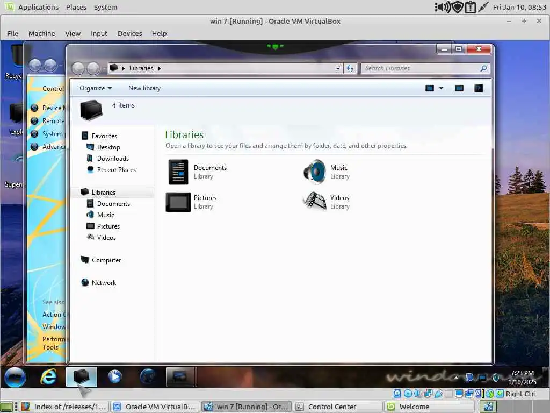
Task: Open the VirtualBox Machine menu
Action: 42,34
